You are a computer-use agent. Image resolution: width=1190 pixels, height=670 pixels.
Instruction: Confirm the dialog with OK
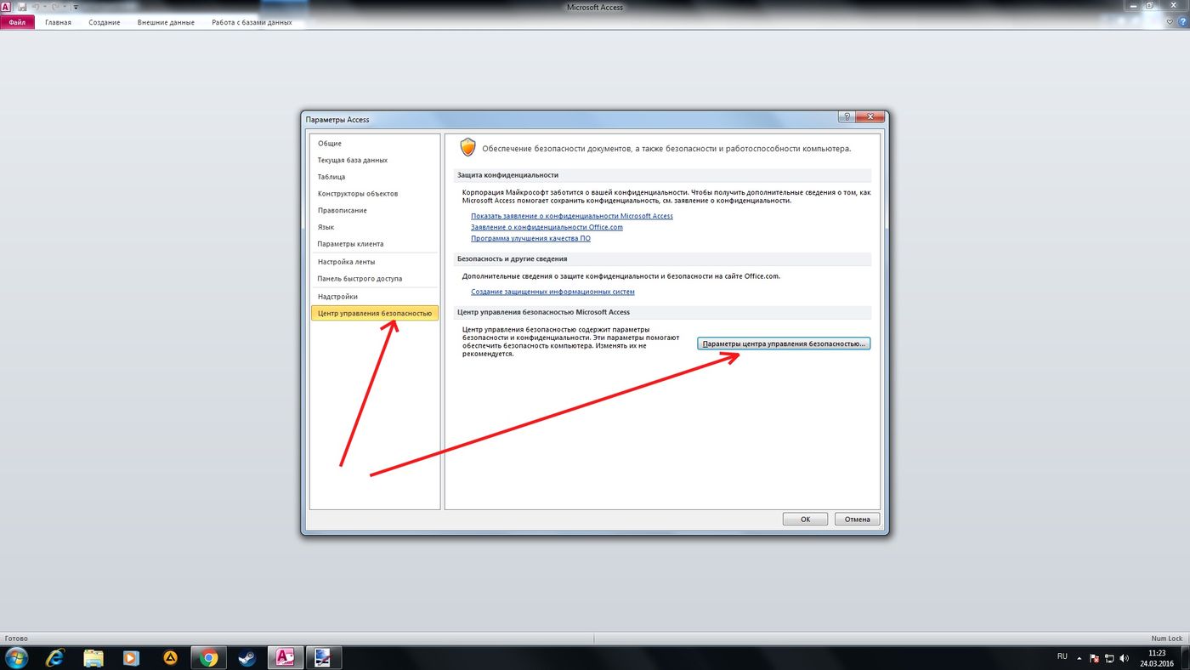pos(805,519)
